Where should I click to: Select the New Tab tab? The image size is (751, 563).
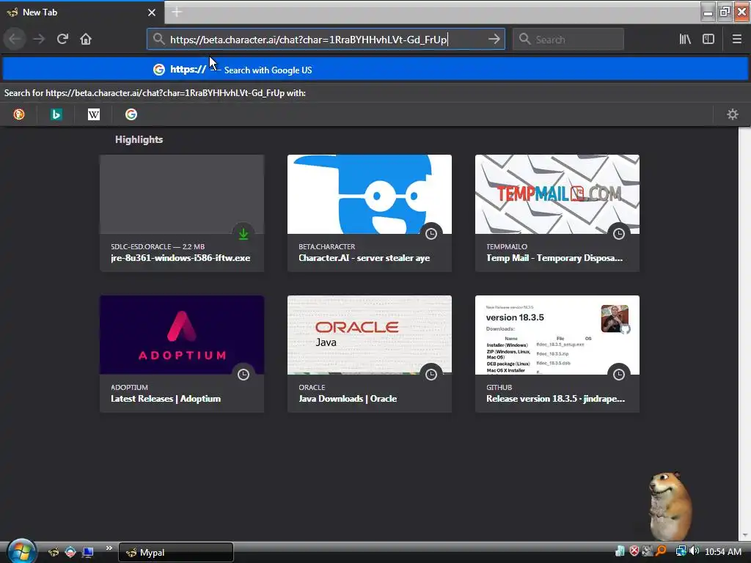[x=82, y=12]
